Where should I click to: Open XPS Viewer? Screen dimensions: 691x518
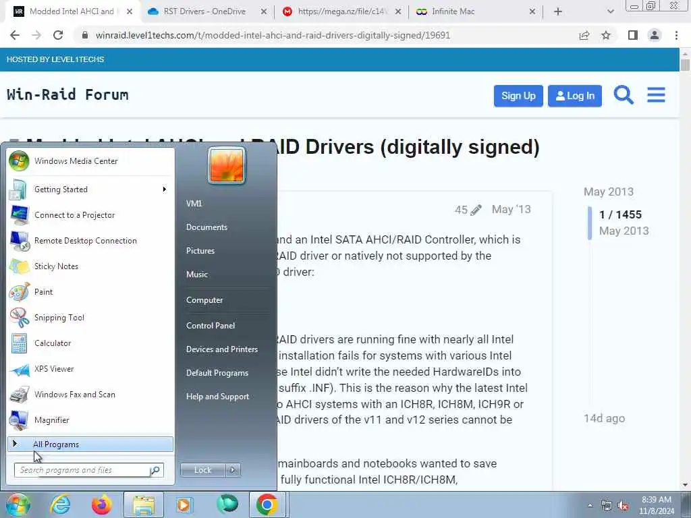pos(90,369)
